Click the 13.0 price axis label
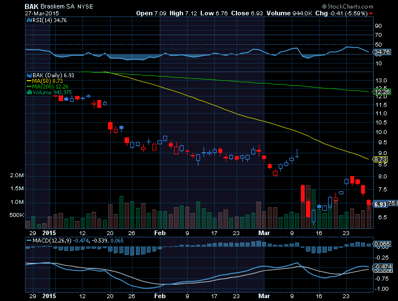 click(x=381, y=81)
